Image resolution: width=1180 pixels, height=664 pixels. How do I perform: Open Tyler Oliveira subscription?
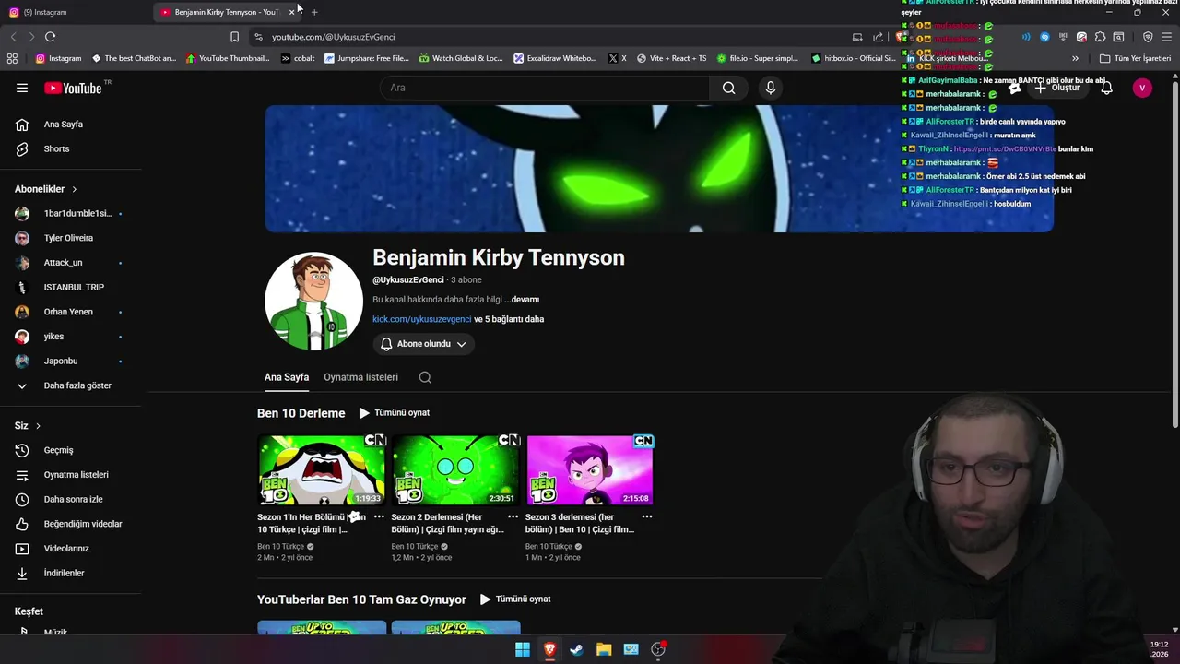[71, 238]
